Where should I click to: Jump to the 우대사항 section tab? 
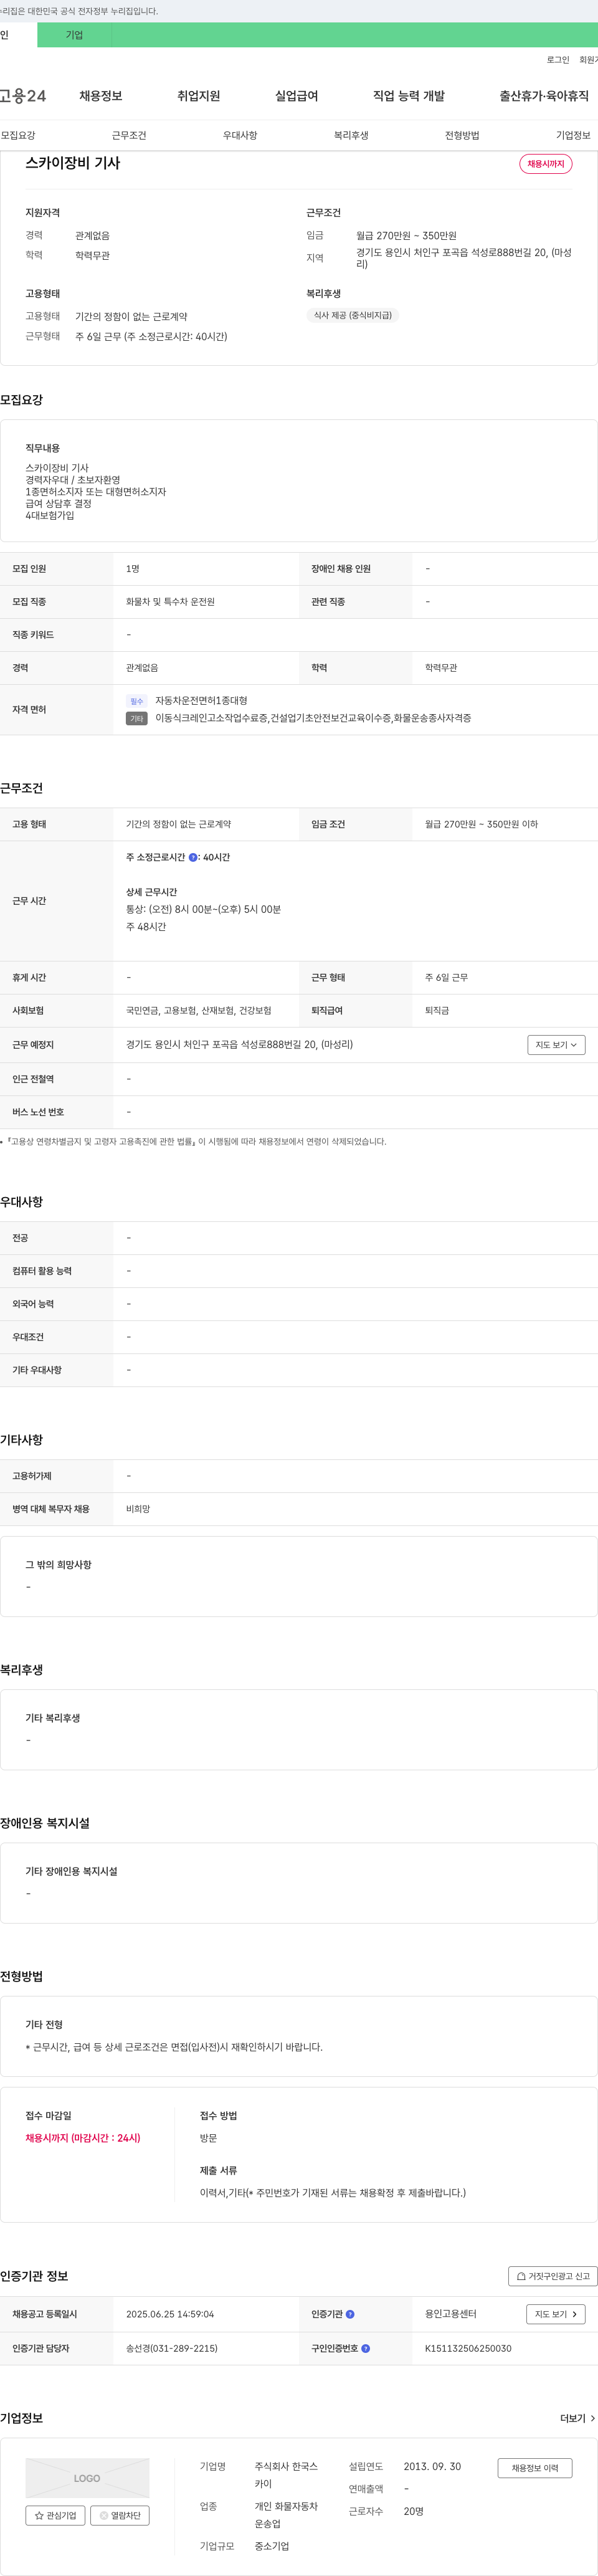(x=240, y=135)
